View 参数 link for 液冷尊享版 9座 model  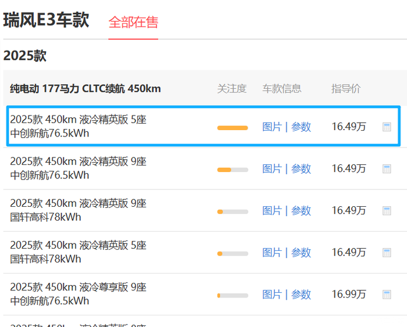point(301,294)
